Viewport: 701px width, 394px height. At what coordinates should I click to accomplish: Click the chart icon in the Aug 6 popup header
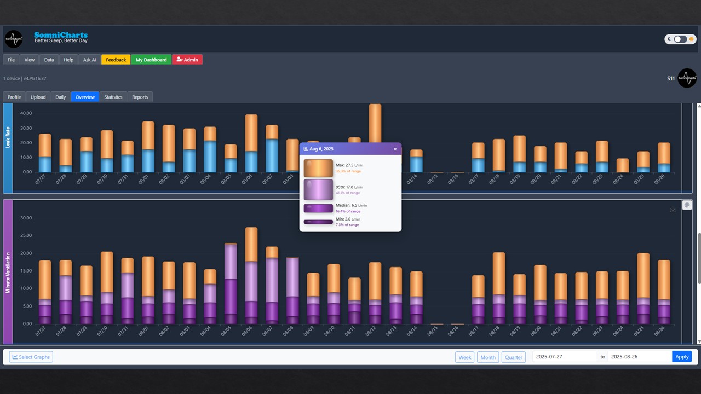(x=306, y=149)
